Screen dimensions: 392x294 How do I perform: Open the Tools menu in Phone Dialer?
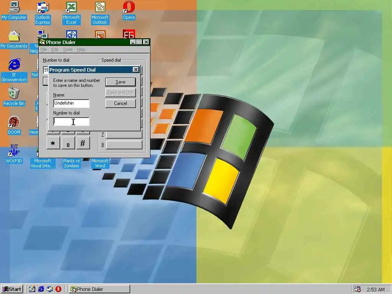pyautogui.click(x=67, y=49)
